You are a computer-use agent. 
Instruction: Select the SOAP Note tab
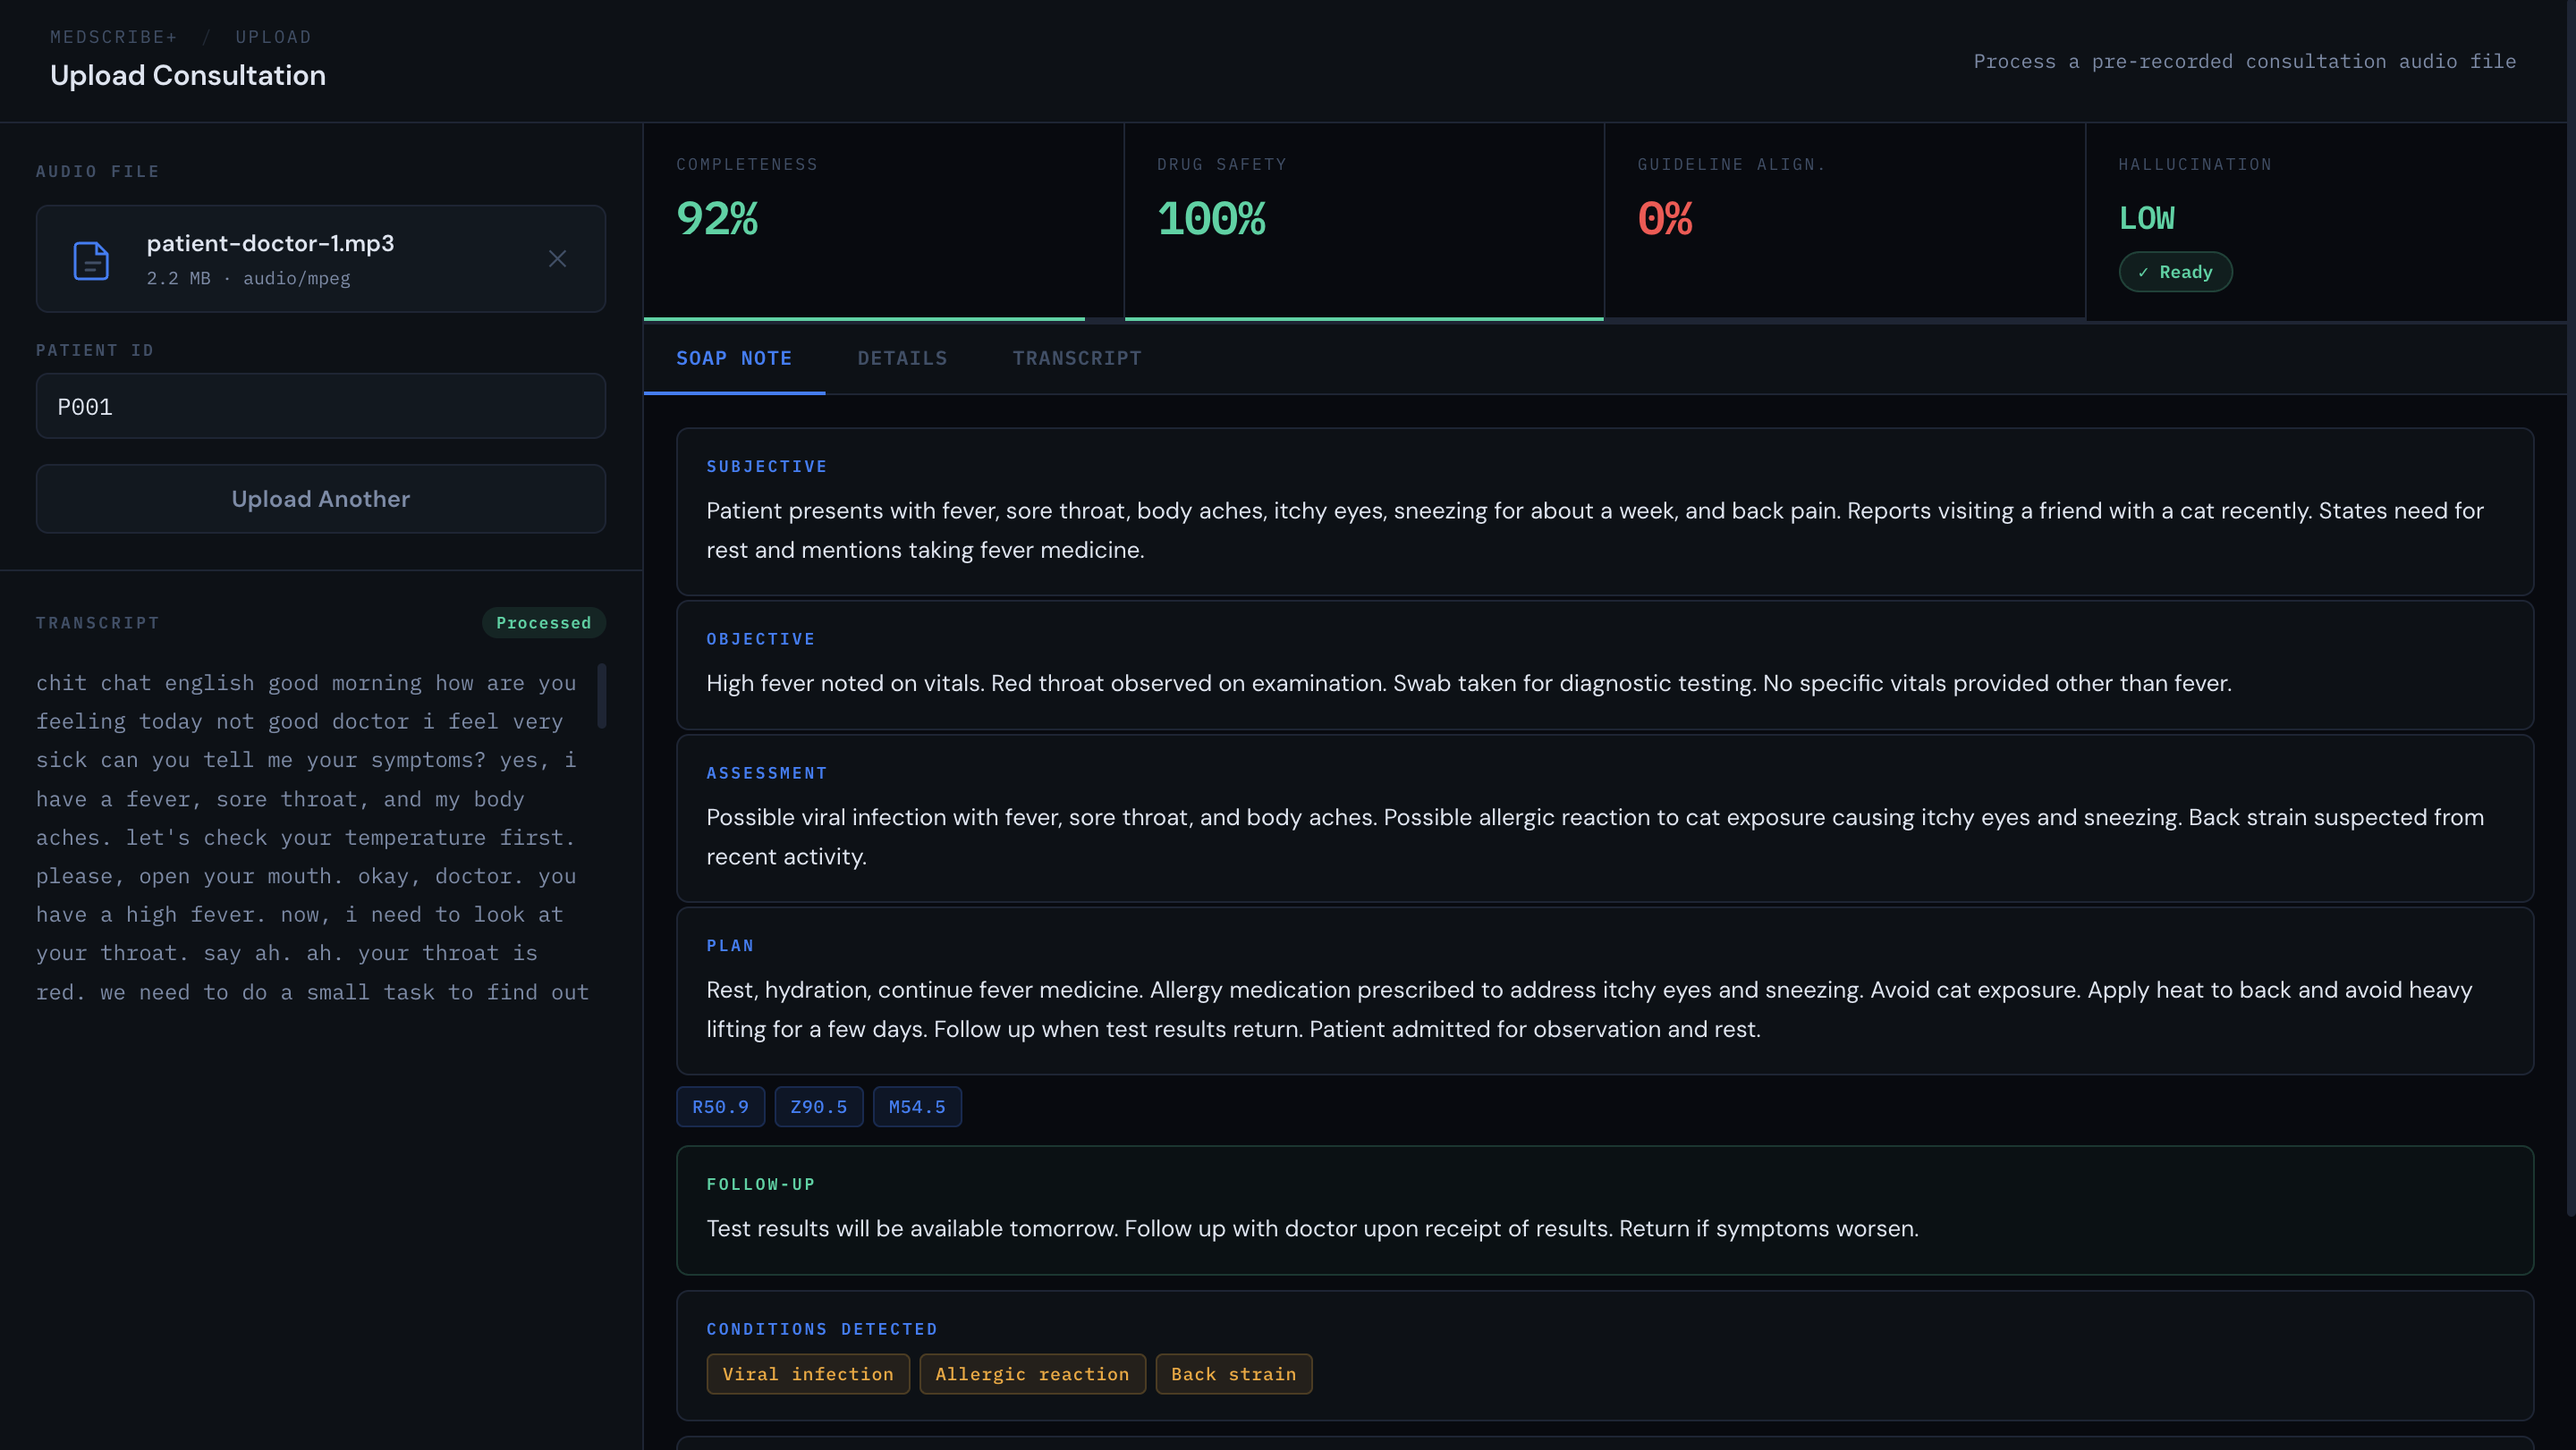point(733,358)
